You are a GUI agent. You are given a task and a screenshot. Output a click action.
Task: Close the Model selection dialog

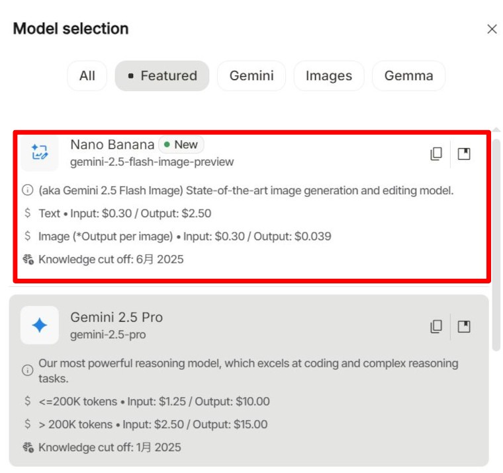[492, 29]
